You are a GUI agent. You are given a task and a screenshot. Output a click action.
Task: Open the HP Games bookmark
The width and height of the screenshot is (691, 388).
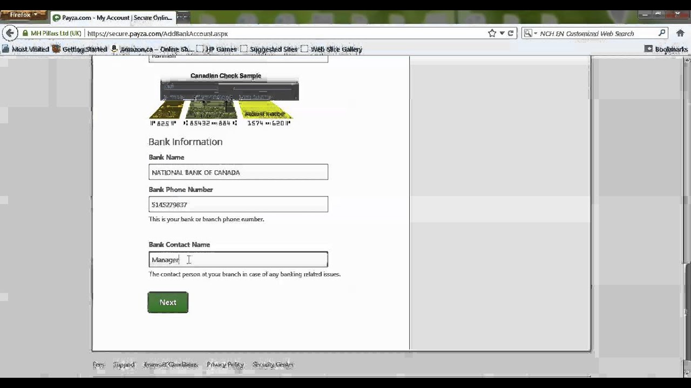(x=216, y=49)
